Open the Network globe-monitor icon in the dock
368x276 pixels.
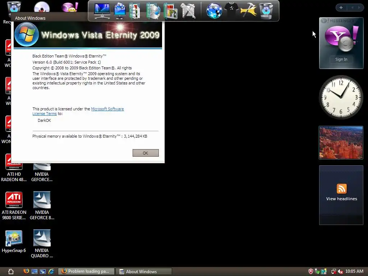click(x=120, y=11)
